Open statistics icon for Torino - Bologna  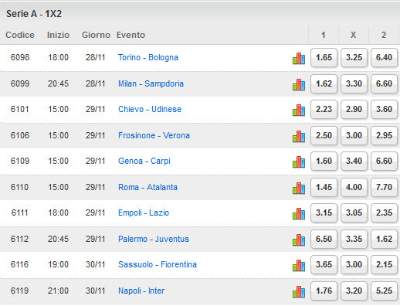pos(299,58)
